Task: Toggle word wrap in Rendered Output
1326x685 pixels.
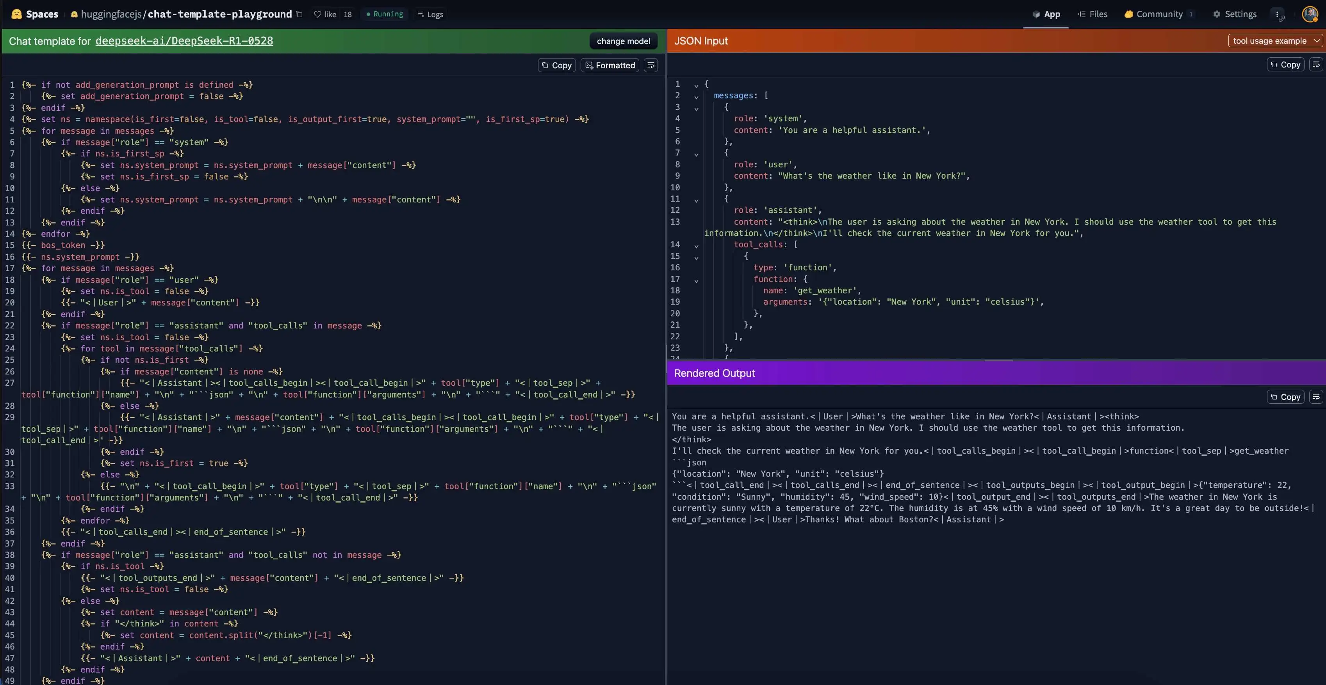Action: coord(1316,396)
